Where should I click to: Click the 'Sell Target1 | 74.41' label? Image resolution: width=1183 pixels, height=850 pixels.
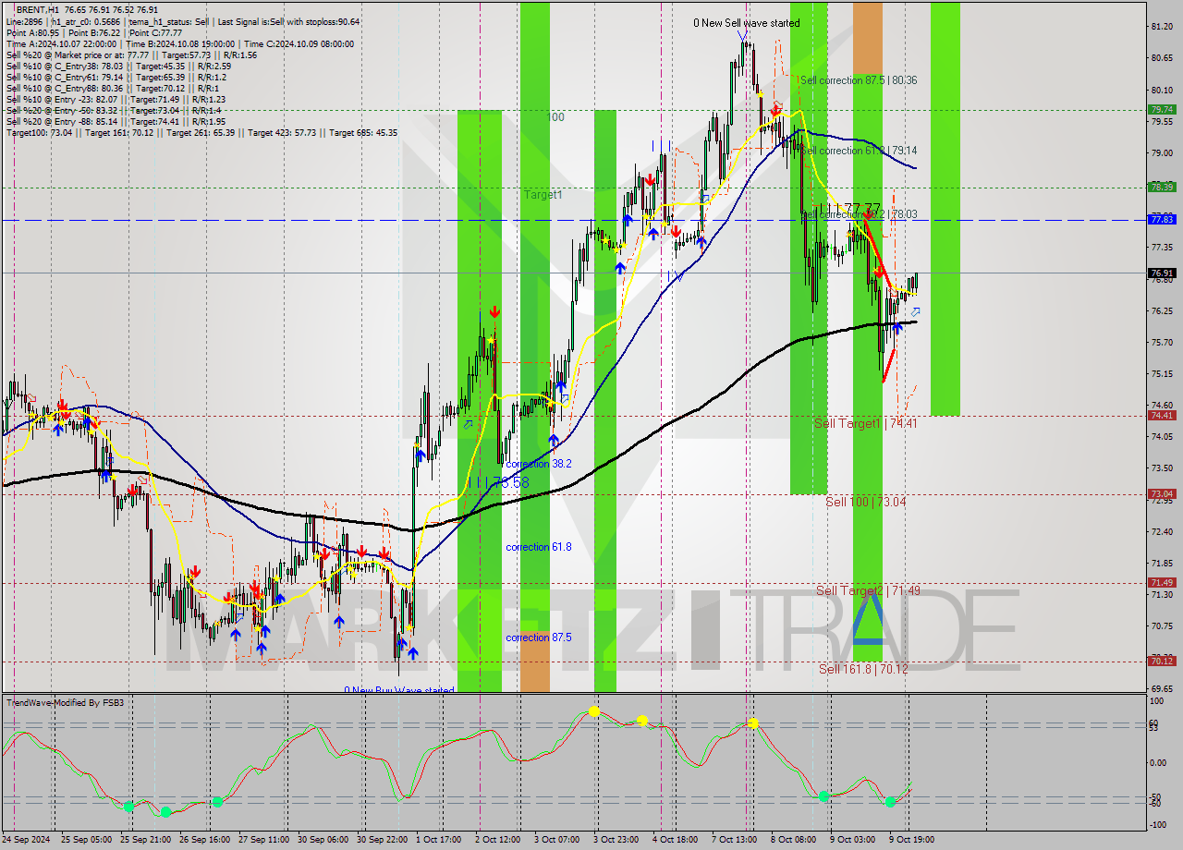pos(866,423)
